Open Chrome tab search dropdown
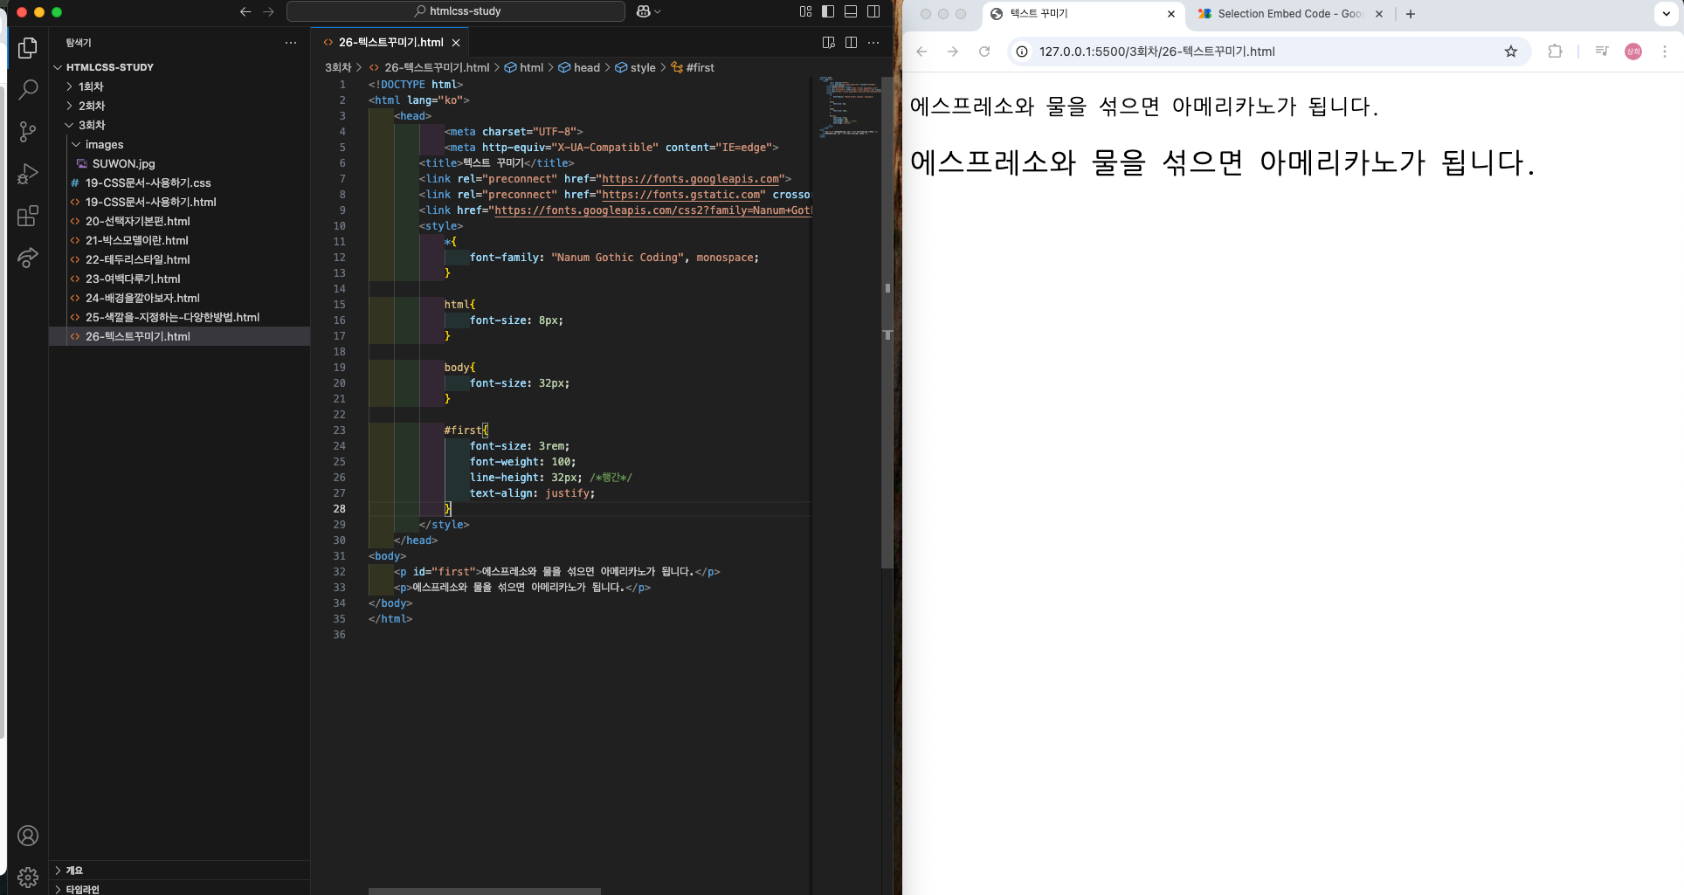1684x895 pixels. point(1667,14)
